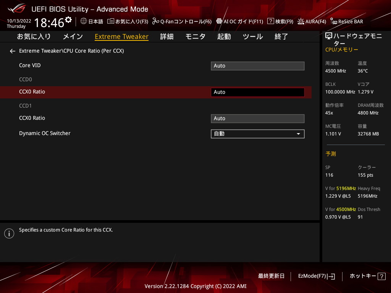Switch to メイン tab
Viewport: 391px width, 293px height.
(x=73, y=37)
